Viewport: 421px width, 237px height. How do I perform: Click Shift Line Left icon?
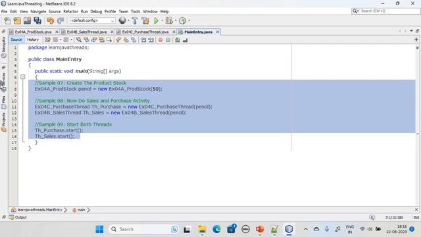tap(143, 39)
